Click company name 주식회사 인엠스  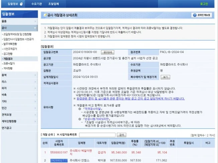click(80, 160)
